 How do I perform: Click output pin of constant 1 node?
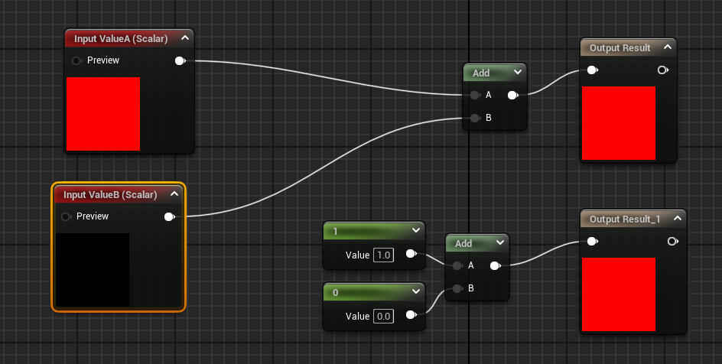pos(411,254)
